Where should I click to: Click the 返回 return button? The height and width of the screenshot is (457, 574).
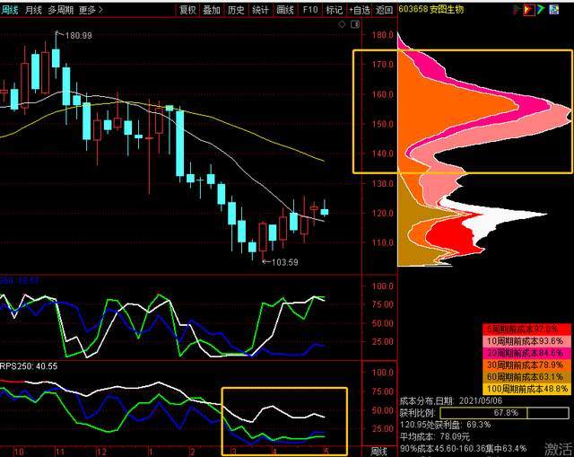384,10
